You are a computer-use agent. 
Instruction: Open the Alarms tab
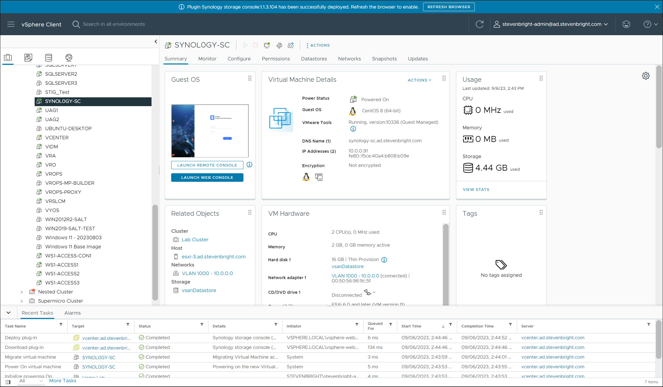pyautogui.click(x=73, y=313)
